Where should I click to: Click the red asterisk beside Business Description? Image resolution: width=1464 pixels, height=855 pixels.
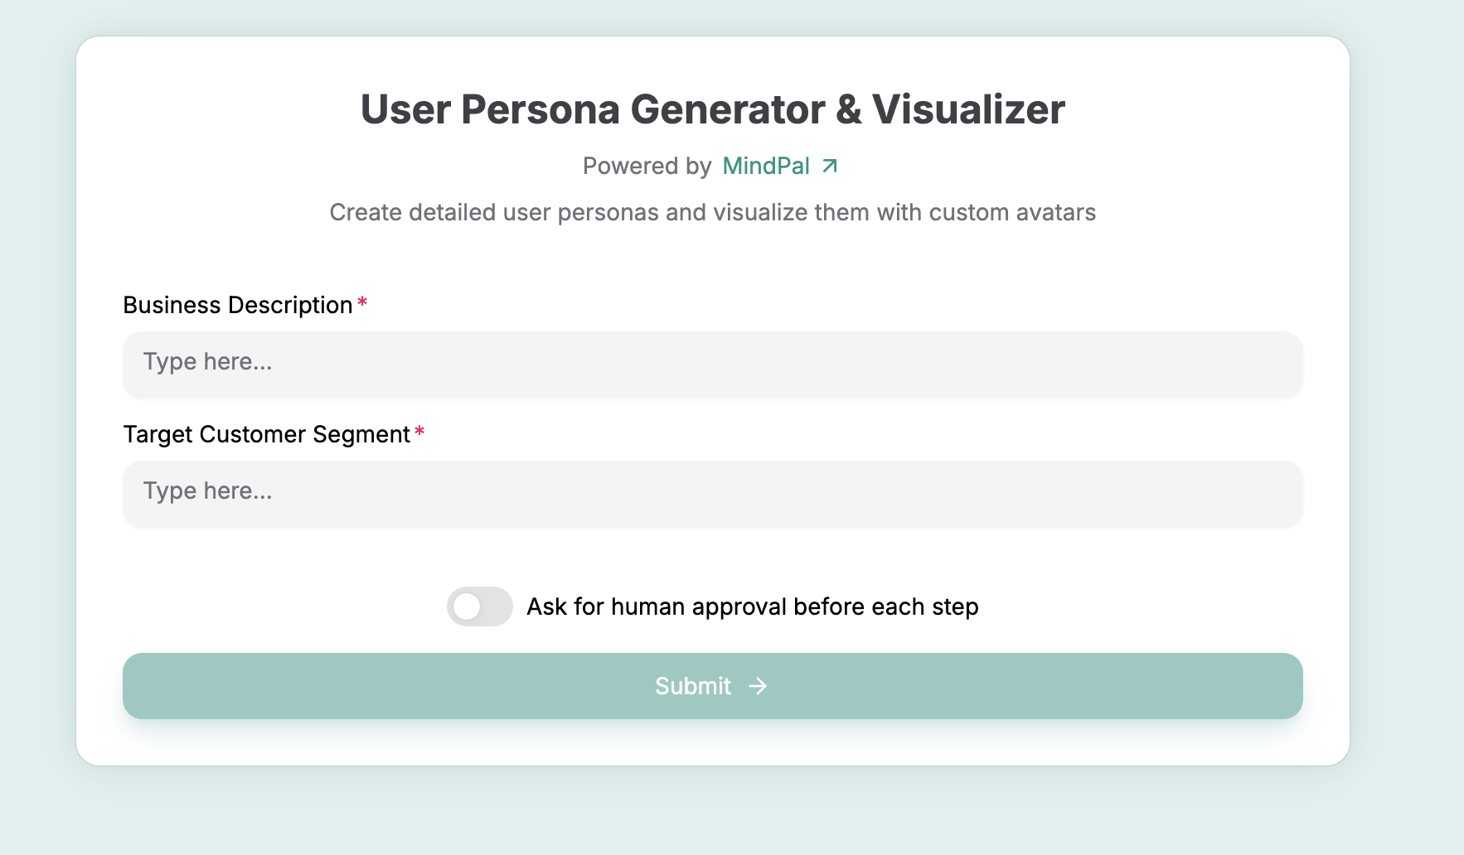[x=362, y=303]
